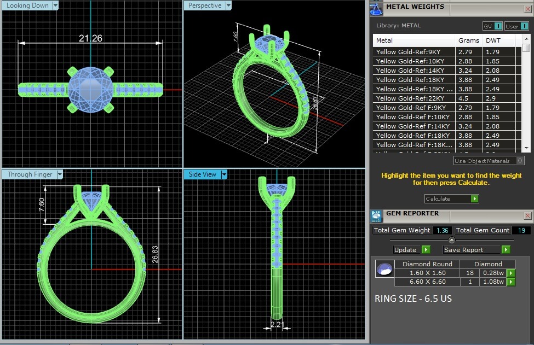Toggle the GV library switch
The width and height of the screenshot is (534, 345).
pyautogui.click(x=498, y=26)
